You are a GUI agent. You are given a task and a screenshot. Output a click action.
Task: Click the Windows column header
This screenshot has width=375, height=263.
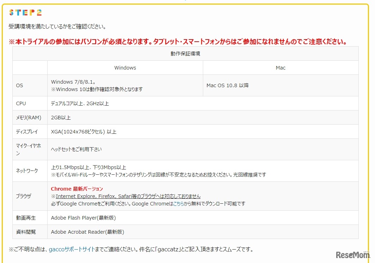pyautogui.click(x=125, y=68)
